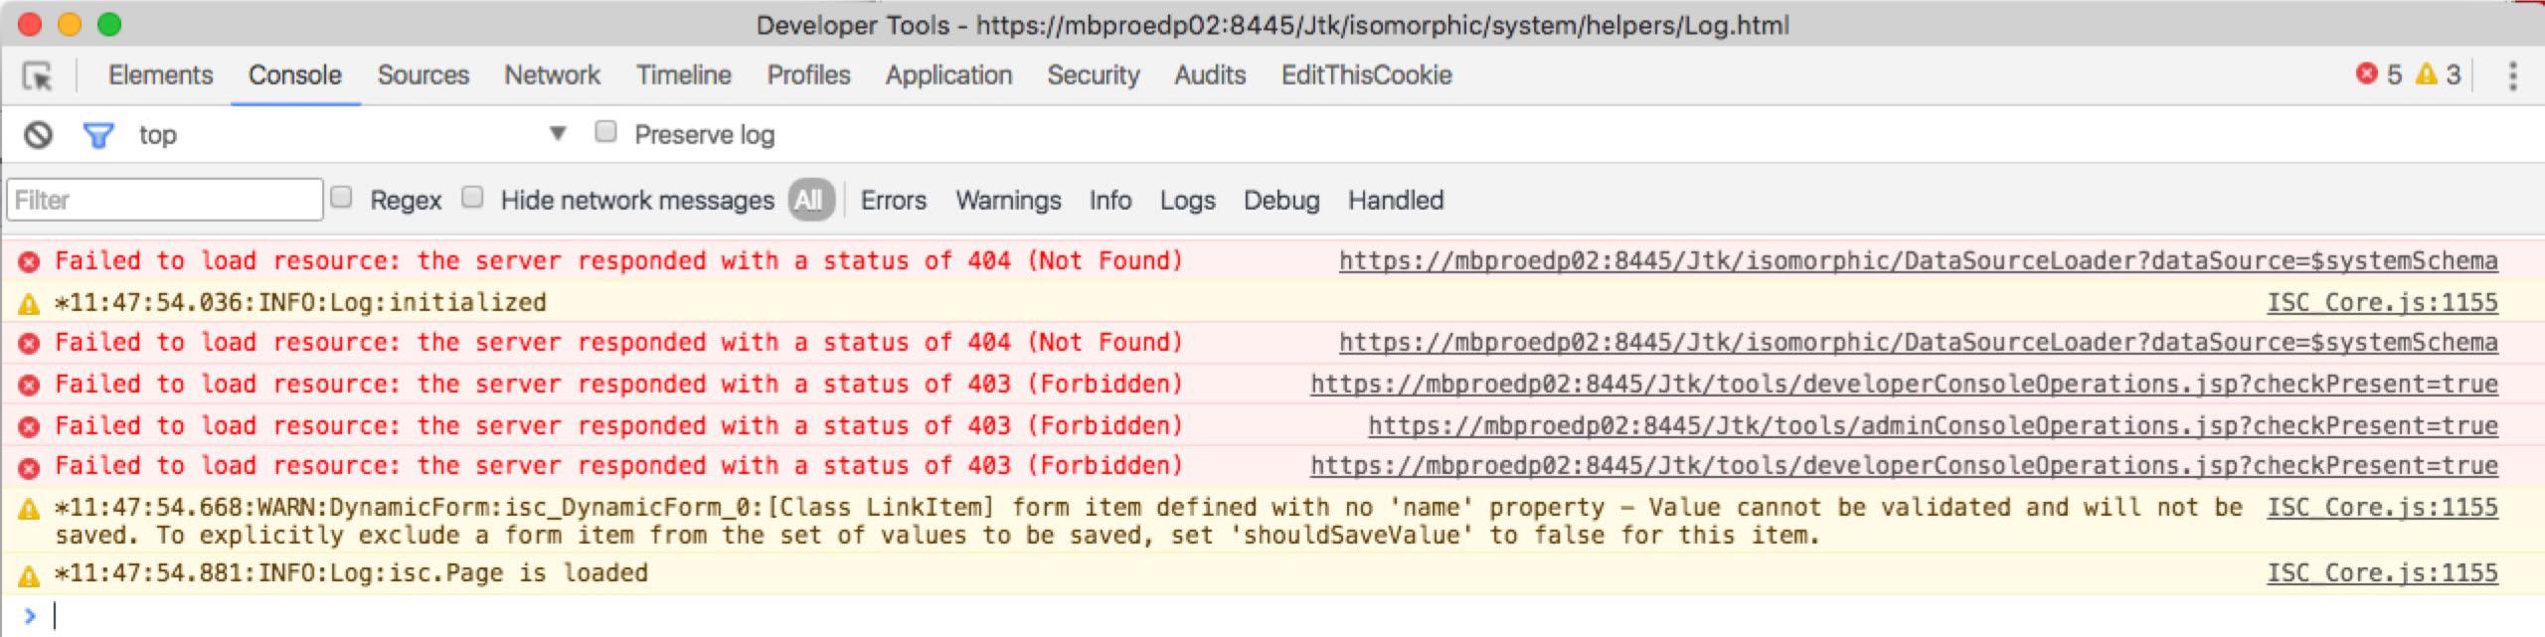The height and width of the screenshot is (637, 2545).
Task: Check the Regex checkbox
Action: click(x=341, y=198)
